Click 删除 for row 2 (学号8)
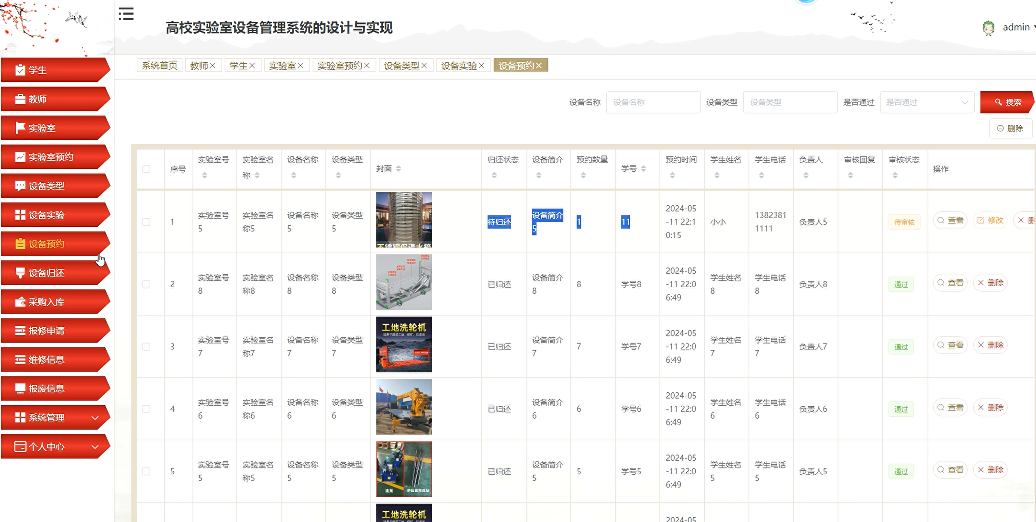 pyautogui.click(x=990, y=283)
